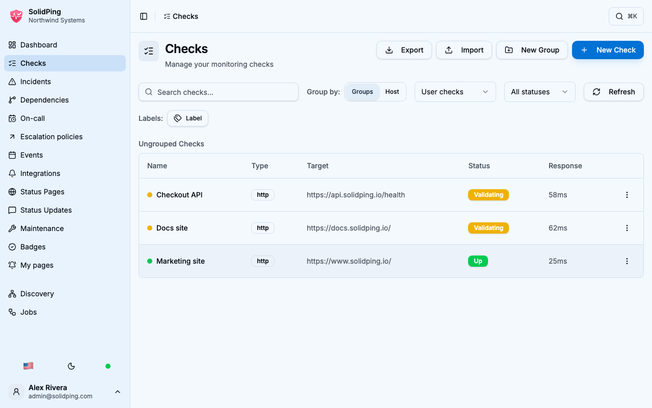Image resolution: width=652 pixels, height=408 pixels.
Task: Click the Ungrouped Checks heading
Action: (x=171, y=144)
